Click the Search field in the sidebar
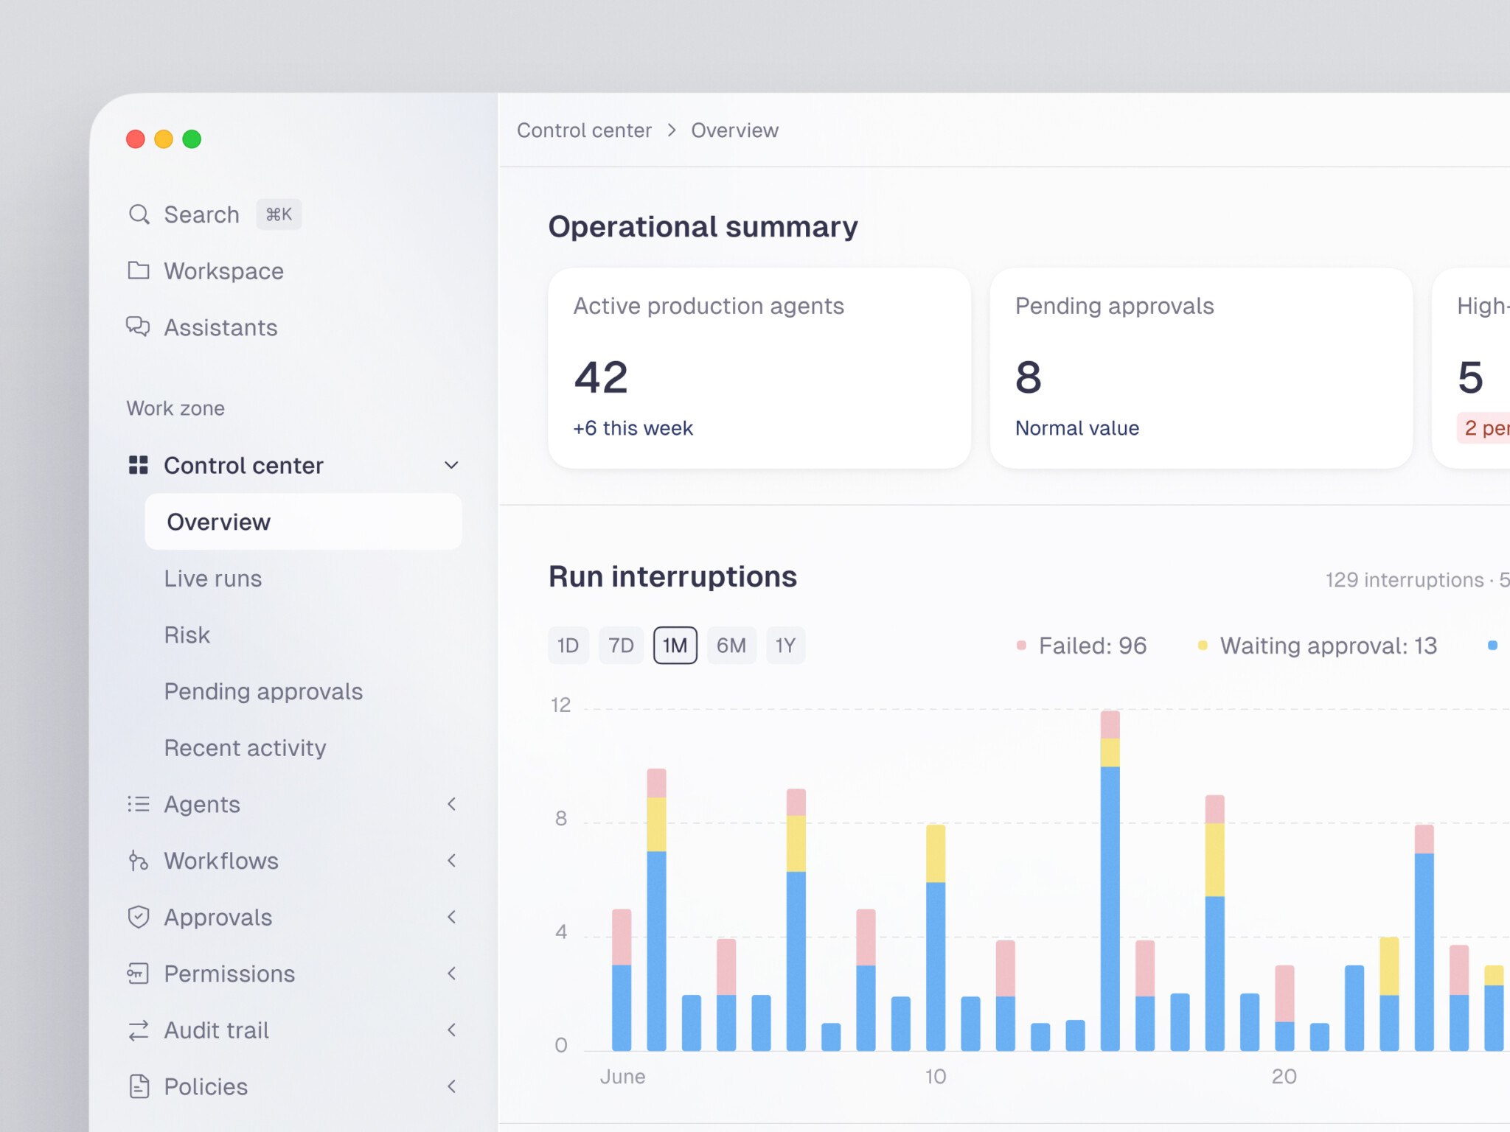Screen dimensions: 1510x1132 point(215,214)
